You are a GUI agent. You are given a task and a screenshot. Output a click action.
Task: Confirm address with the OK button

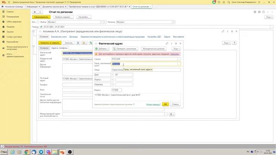pos(165,104)
